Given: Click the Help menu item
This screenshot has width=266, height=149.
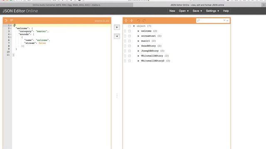Looking at the screenshot, I should (226, 11).
